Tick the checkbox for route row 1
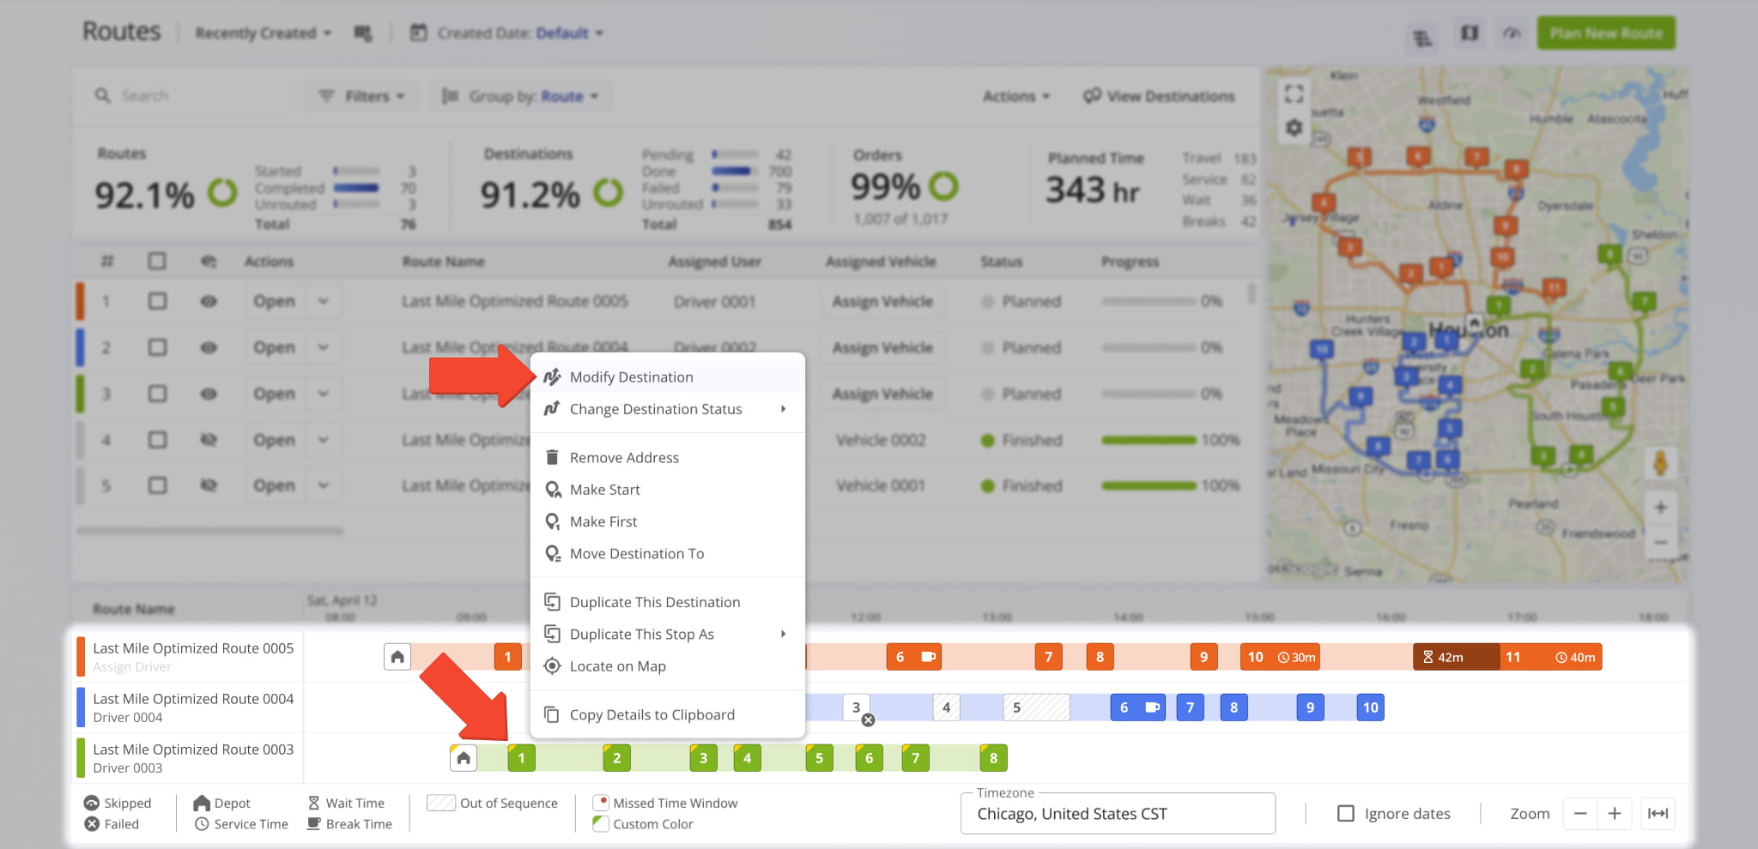Image resolution: width=1758 pixels, height=849 pixels. [157, 301]
